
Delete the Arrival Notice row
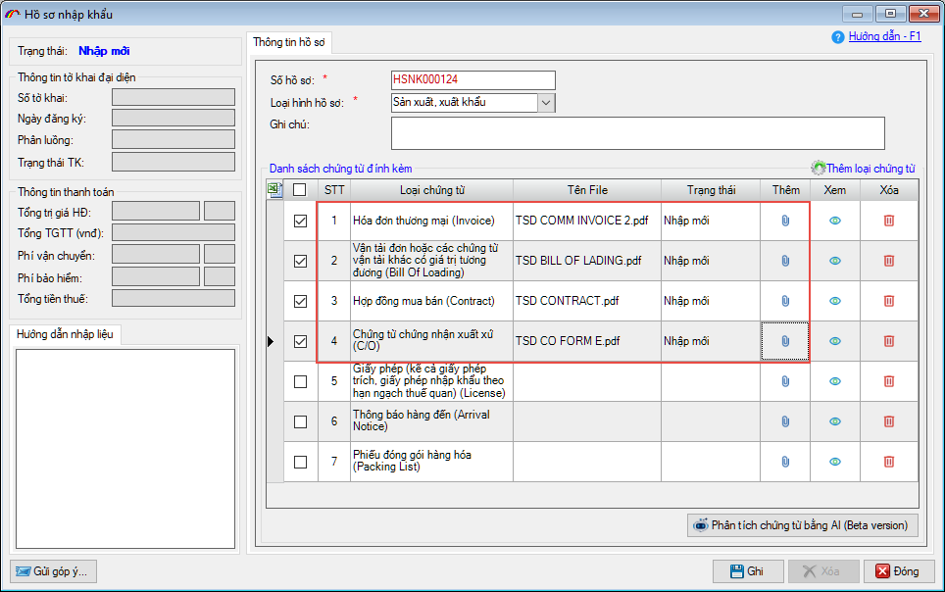[x=889, y=421]
